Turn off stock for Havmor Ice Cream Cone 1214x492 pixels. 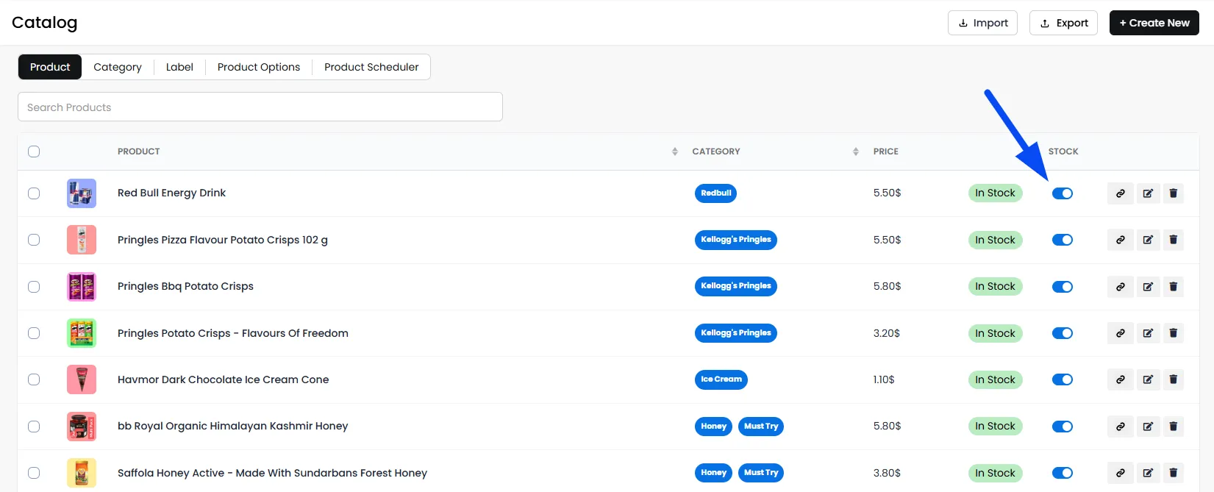[x=1063, y=379]
